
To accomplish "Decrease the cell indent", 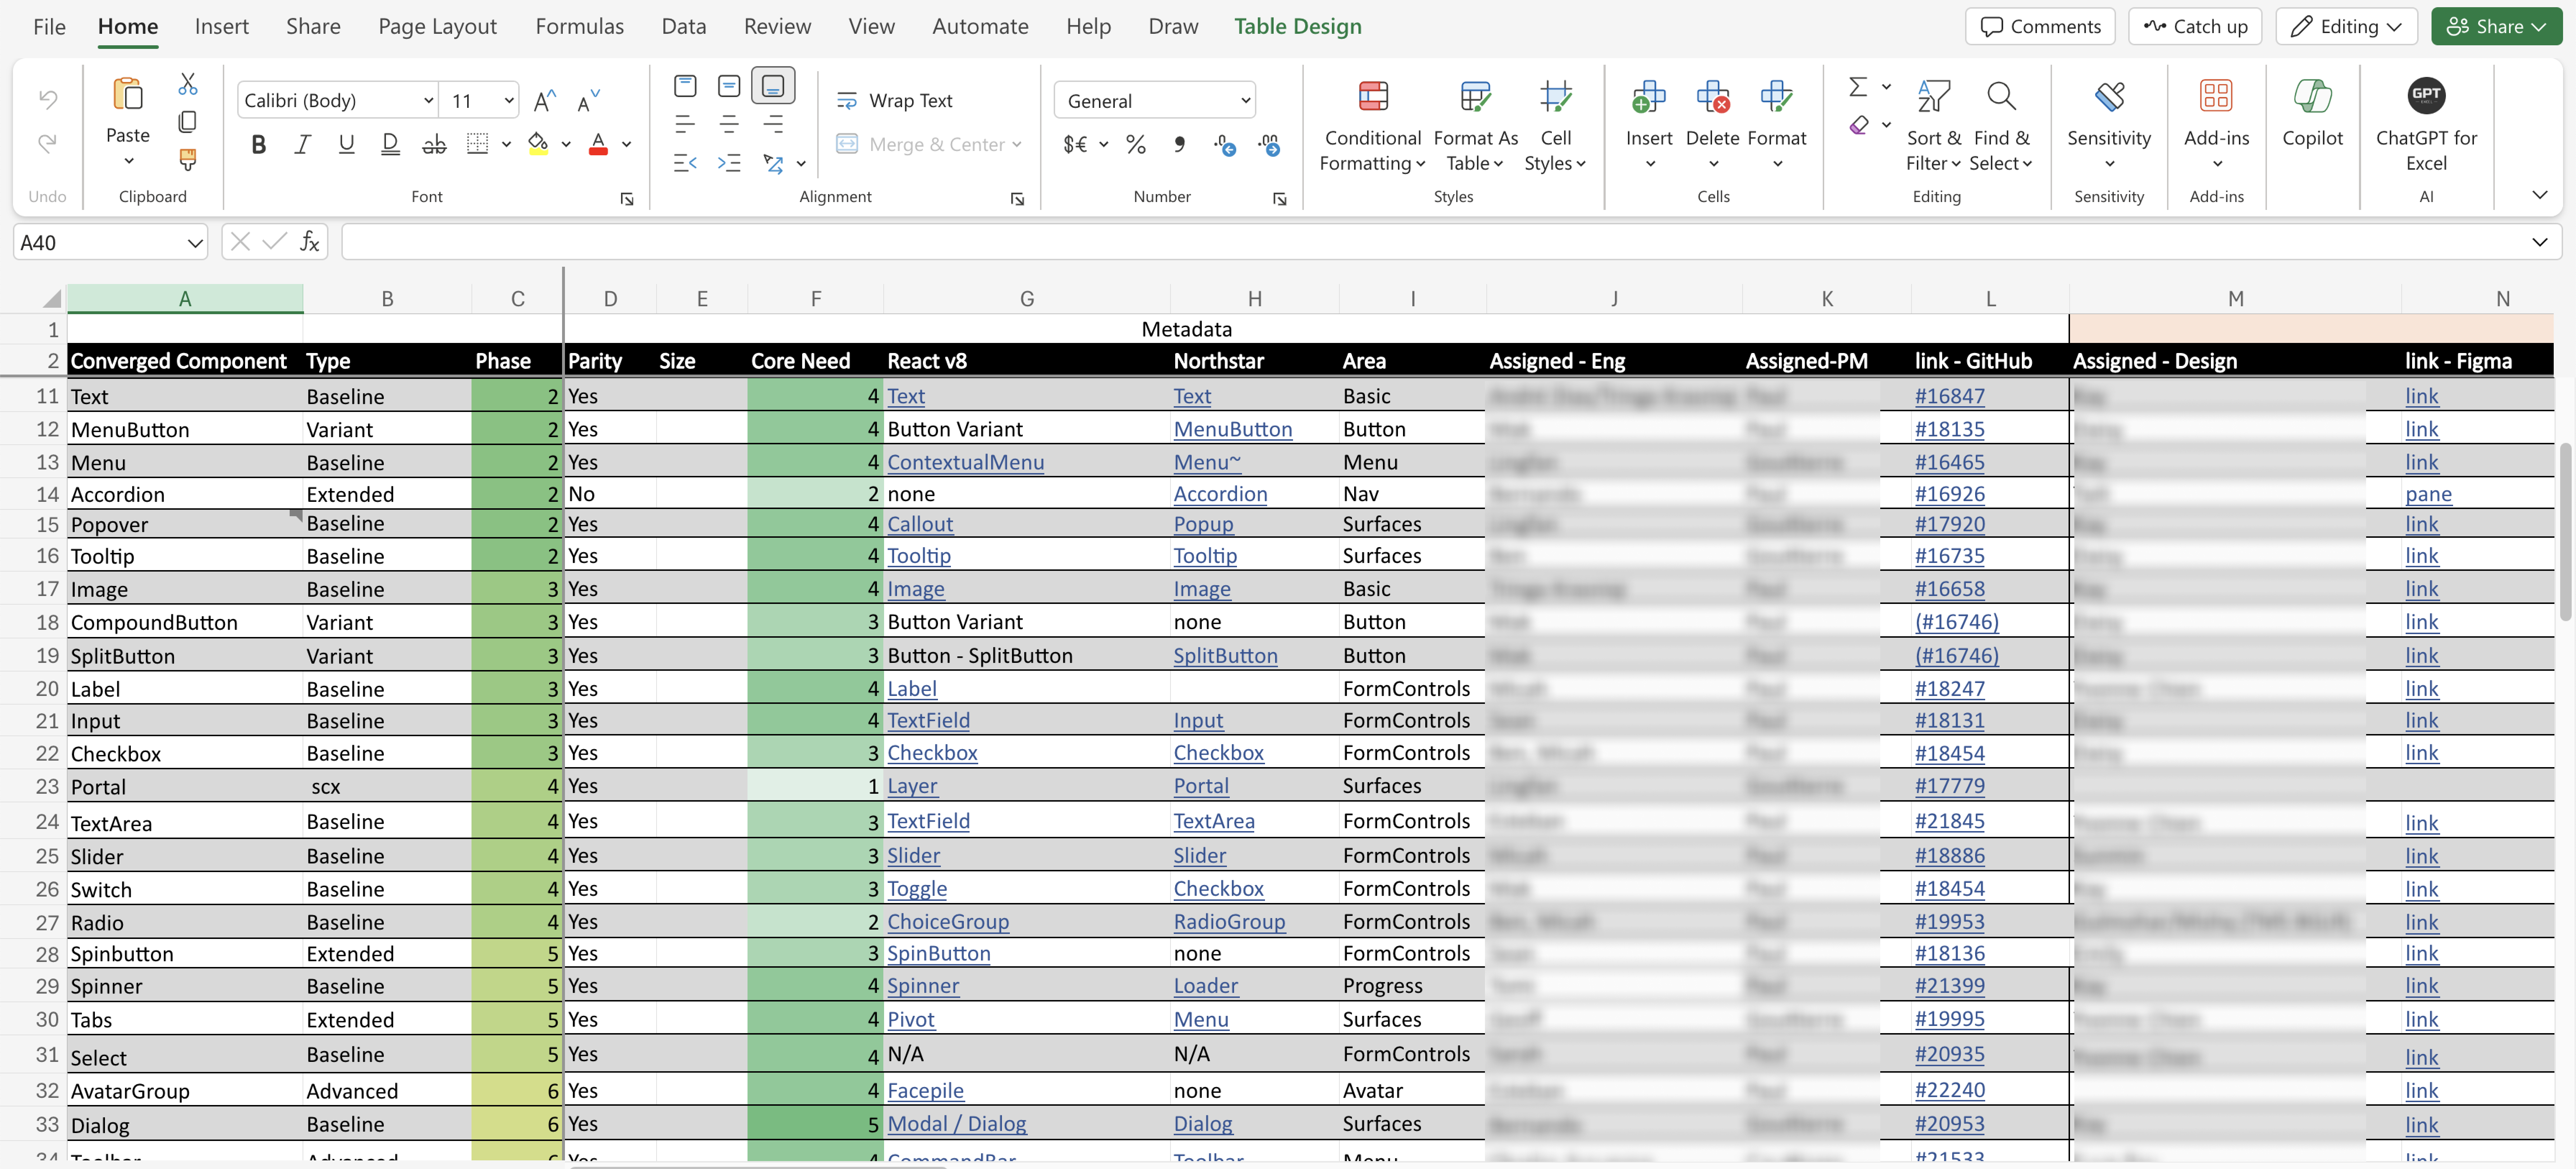I will [x=685, y=162].
